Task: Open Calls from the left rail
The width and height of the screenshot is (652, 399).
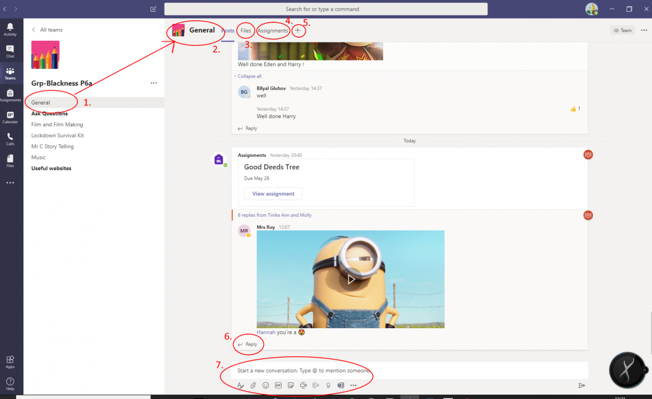Action: [10, 139]
